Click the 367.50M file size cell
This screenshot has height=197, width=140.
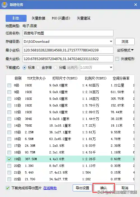[x=31, y=159]
